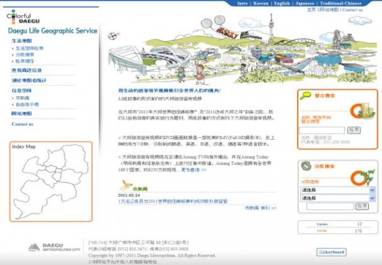Focus the integrated search text field
This screenshot has width=382, height=265.
click(322, 130)
